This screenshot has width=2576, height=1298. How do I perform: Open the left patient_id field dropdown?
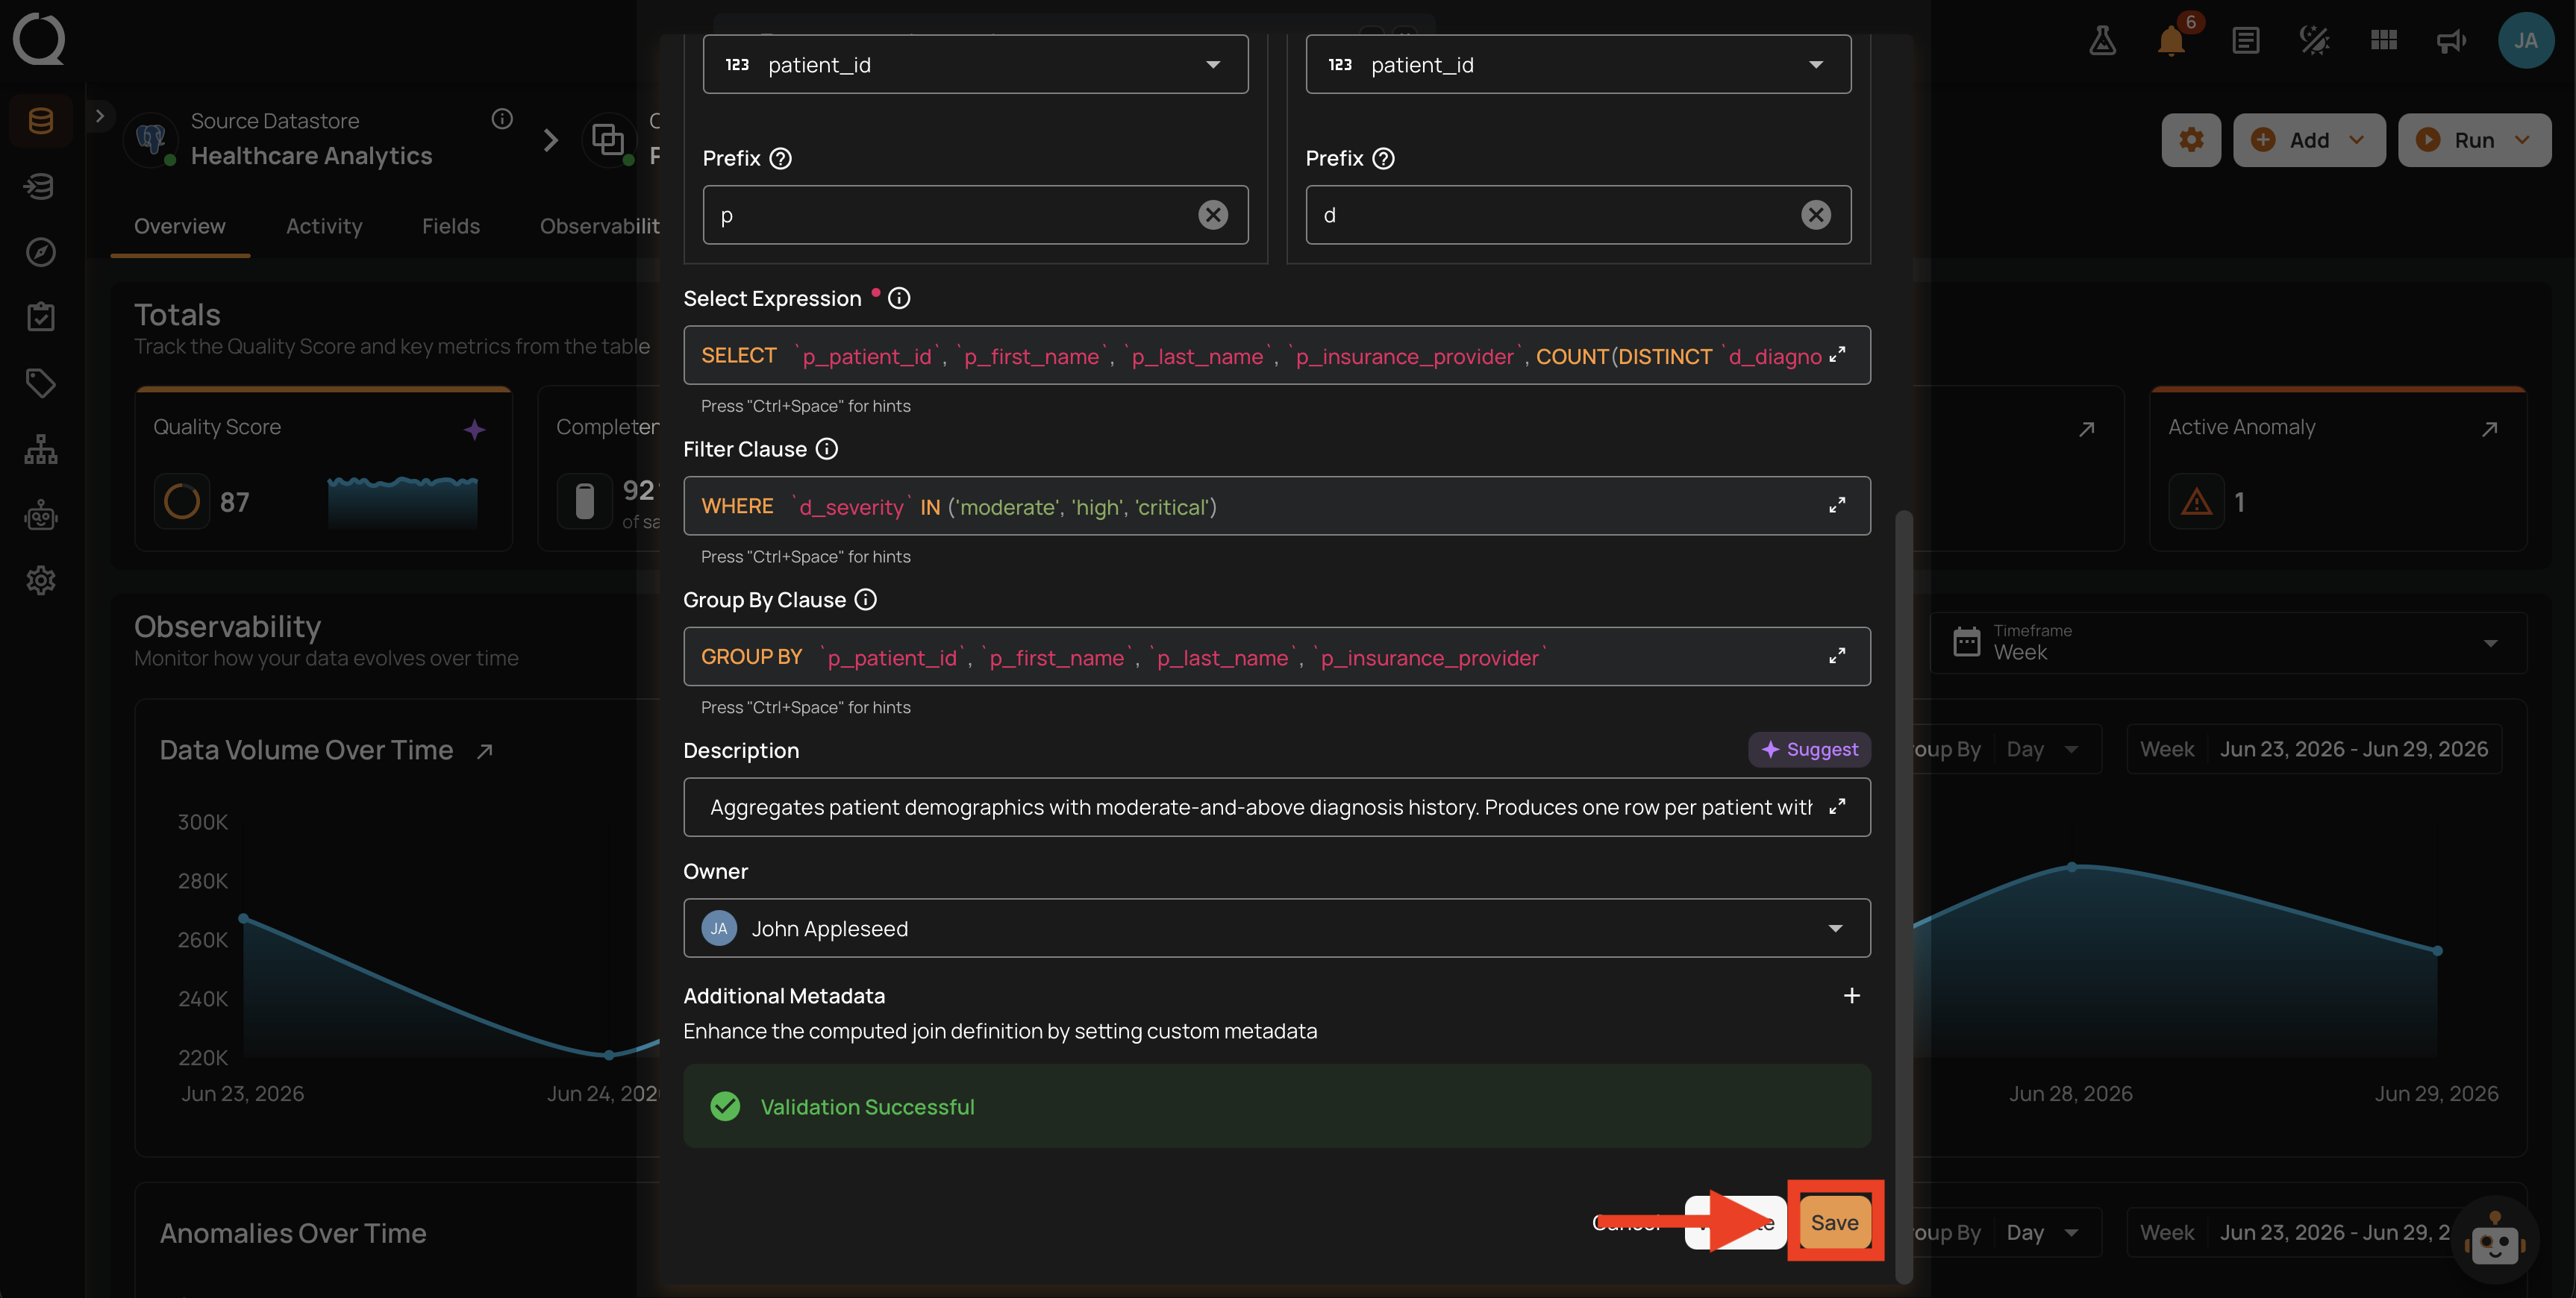tap(975, 64)
